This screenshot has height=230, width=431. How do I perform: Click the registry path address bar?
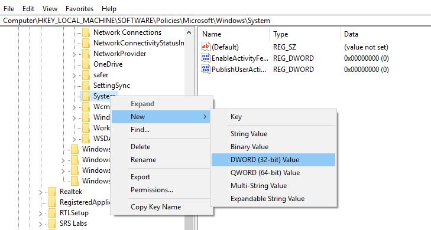point(215,21)
